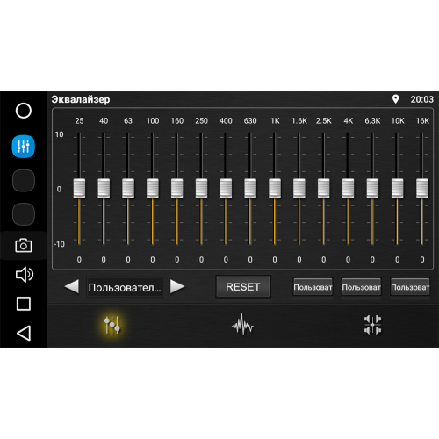439x439 pixels.
Task: Select the glowing equalizer sliders tab
Action: pos(112,325)
